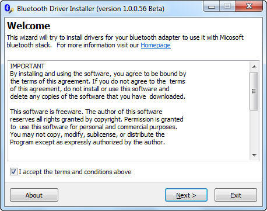Click the window title text
The width and height of the screenshot is (267, 211).
click(x=90, y=9)
